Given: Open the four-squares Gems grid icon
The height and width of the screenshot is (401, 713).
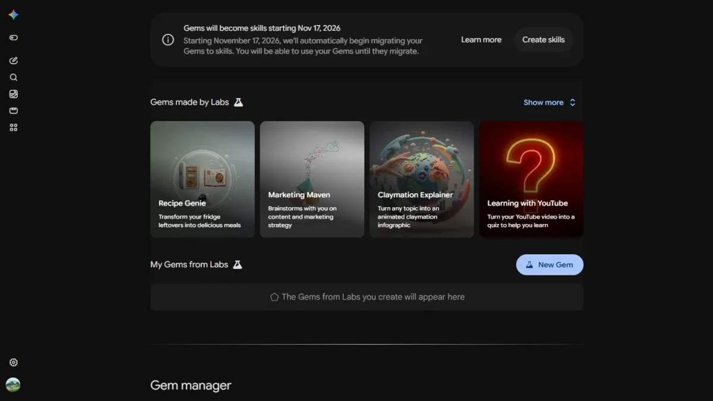Looking at the screenshot, I should (x=13, y=127).
